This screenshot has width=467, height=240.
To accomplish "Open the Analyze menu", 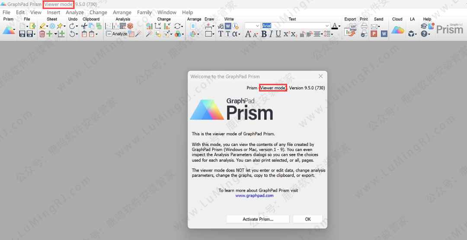I will pyautogui.click(x=75, y=13).
